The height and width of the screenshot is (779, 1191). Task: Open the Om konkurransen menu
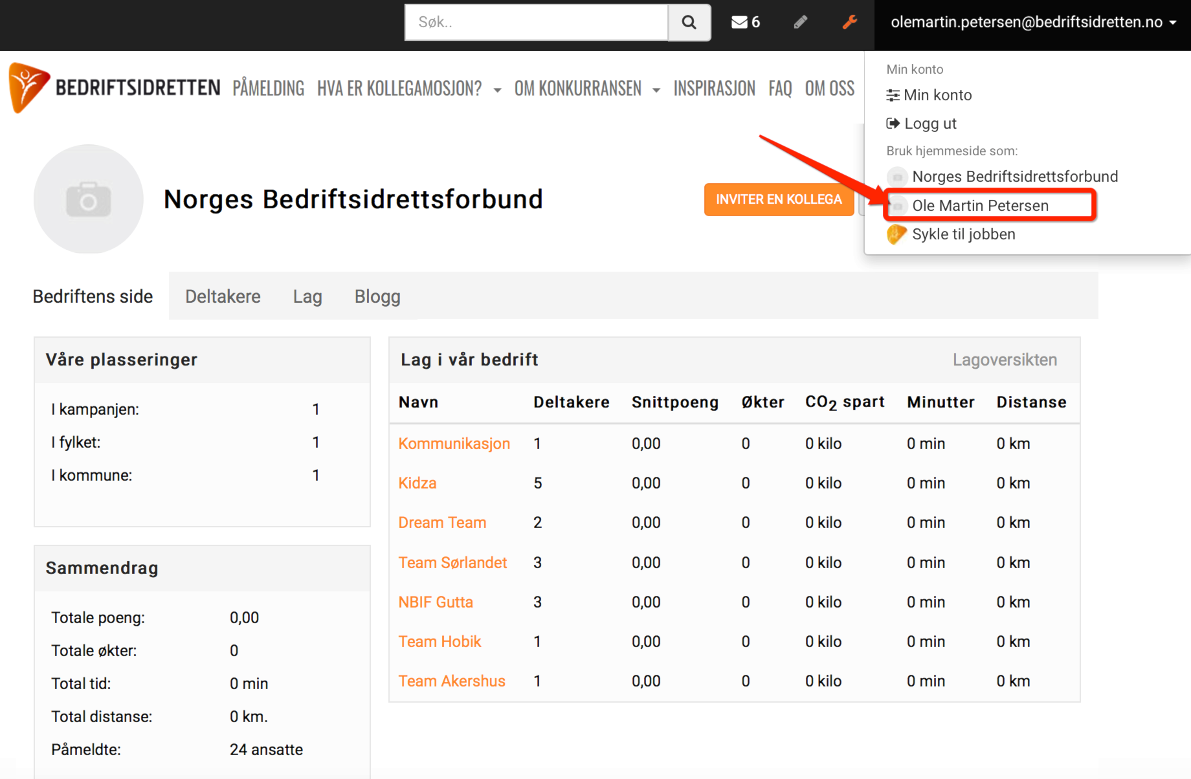pos(578,88)
